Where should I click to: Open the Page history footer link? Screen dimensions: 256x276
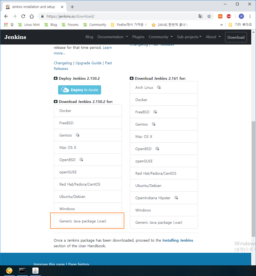coord(79,264)
